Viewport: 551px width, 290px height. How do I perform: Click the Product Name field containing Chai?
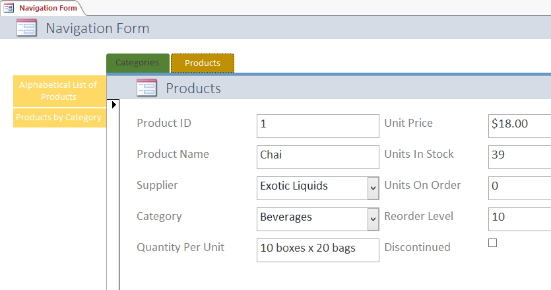pos(317,157)
